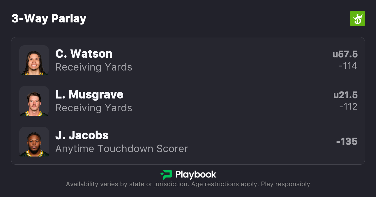This screenshot has height=197, width=376.
Task: Click the u57.5 receiving yards line
Action: (345, 54)
